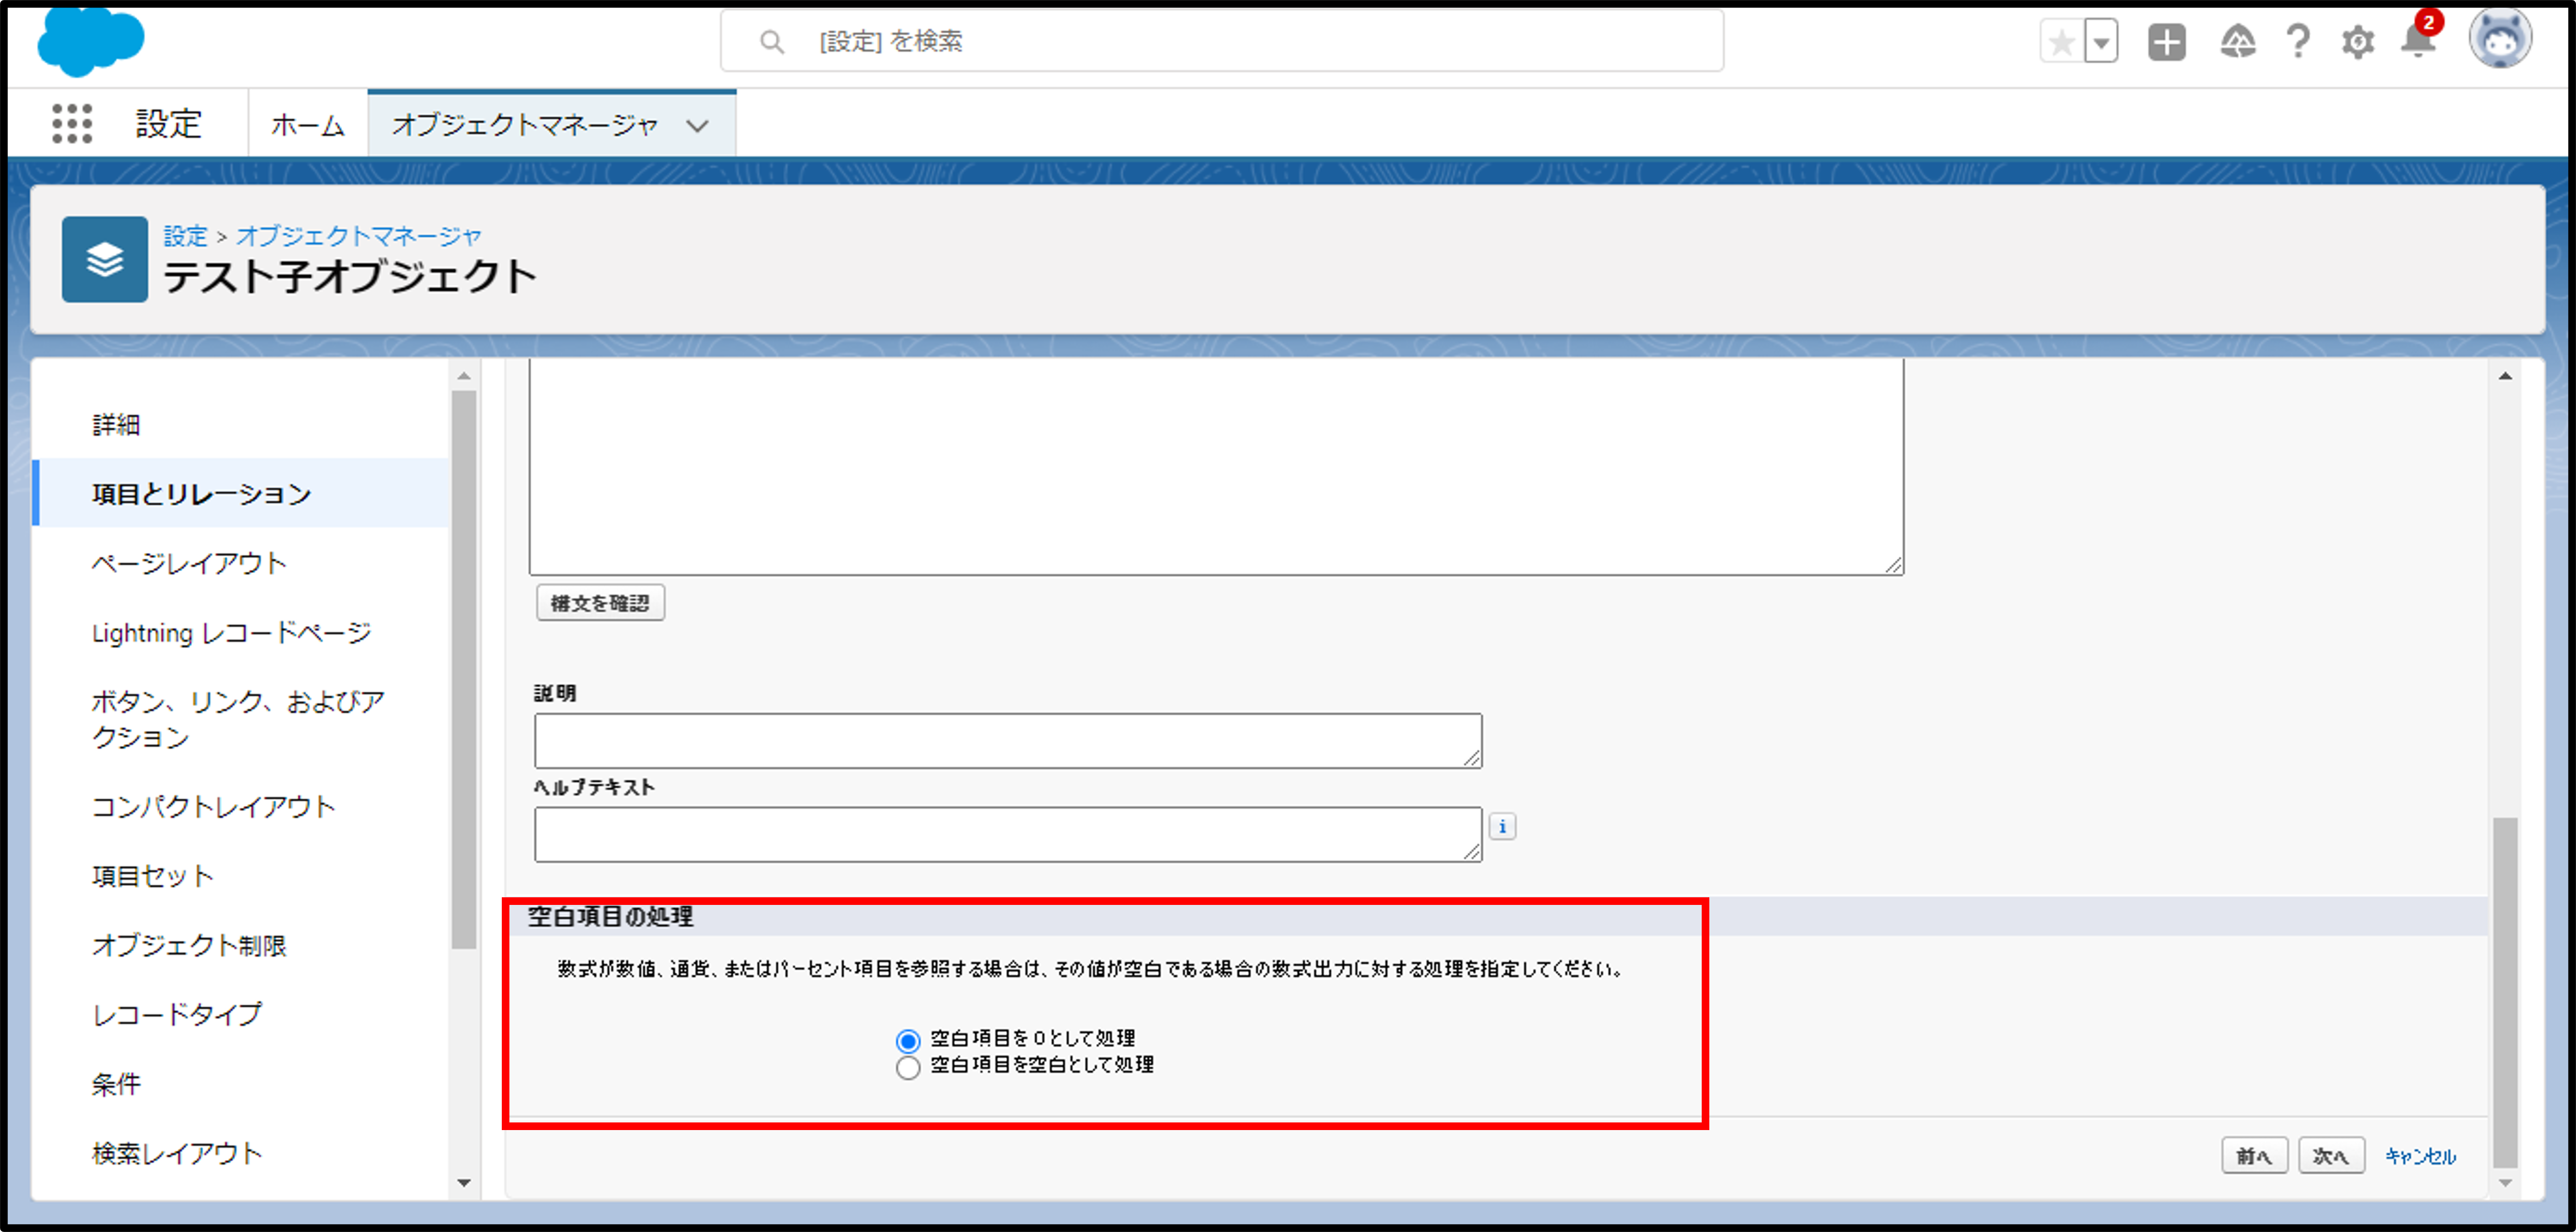Click the help text info icon
This screenshot has height=1232, width=2576.
1502,826
